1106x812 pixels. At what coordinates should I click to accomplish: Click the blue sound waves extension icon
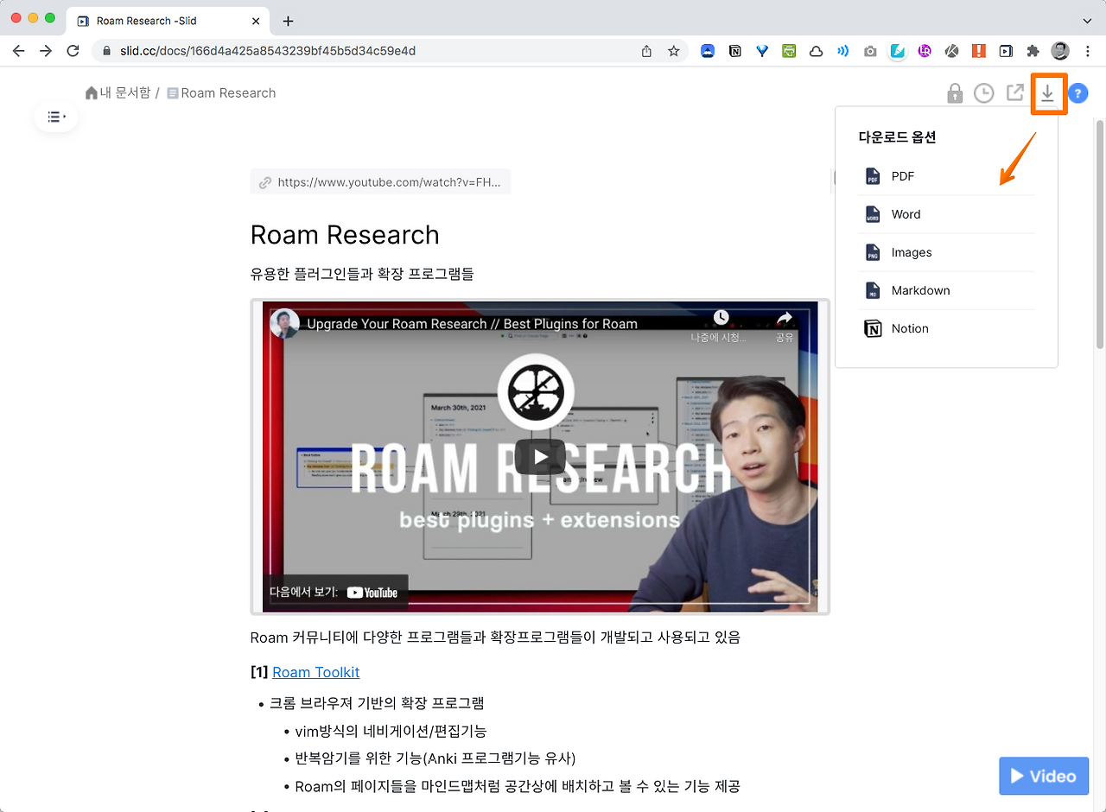(x=842, y=51)
